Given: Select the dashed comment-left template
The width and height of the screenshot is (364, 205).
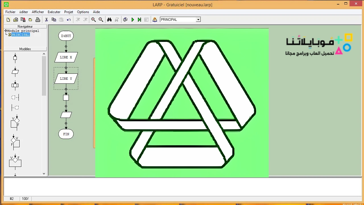Looking at the screenshot, I should [x=15, y=97].
